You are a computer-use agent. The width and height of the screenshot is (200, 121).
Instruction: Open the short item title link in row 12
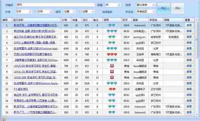[21, 89]
